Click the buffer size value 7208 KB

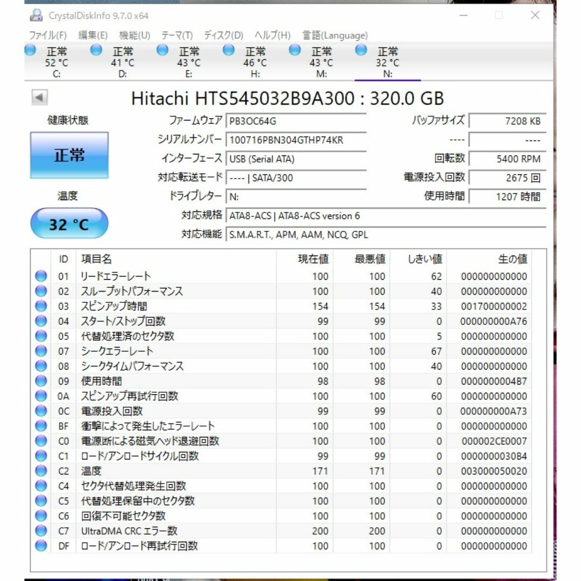point(507,121)
